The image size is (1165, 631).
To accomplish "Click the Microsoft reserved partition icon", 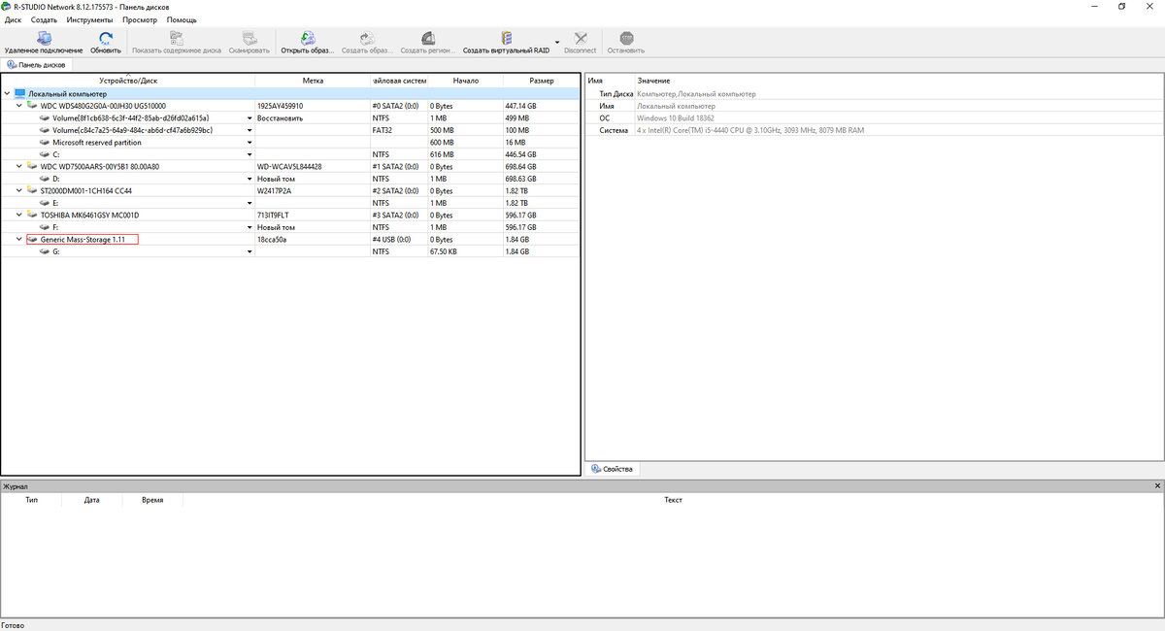I will click(x=45, y=142).
